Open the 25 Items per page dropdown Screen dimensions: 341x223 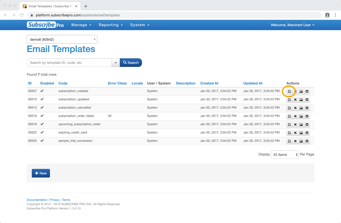point(285,155)
